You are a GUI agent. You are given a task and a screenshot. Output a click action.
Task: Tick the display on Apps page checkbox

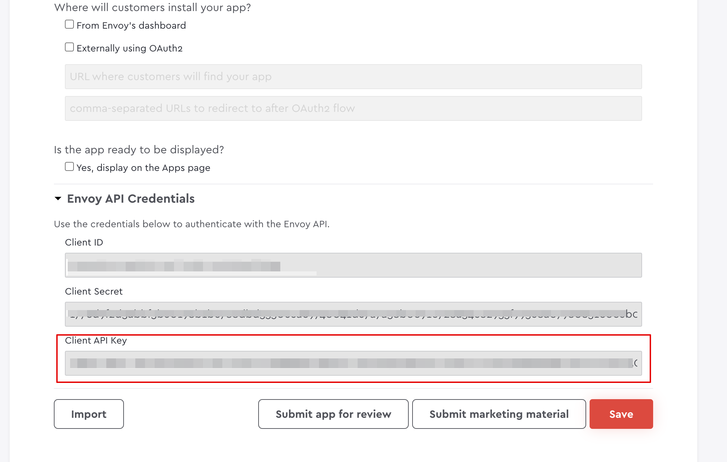pos(69,167)
